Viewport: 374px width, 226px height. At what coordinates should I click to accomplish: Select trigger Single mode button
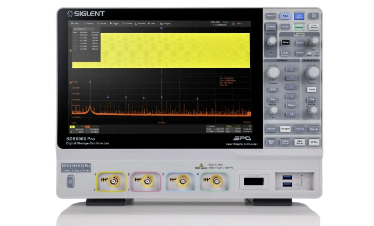[300, 53]
